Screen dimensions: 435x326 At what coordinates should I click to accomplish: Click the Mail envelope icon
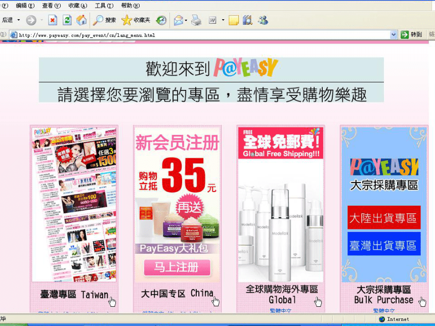click(x=179, y=20)
